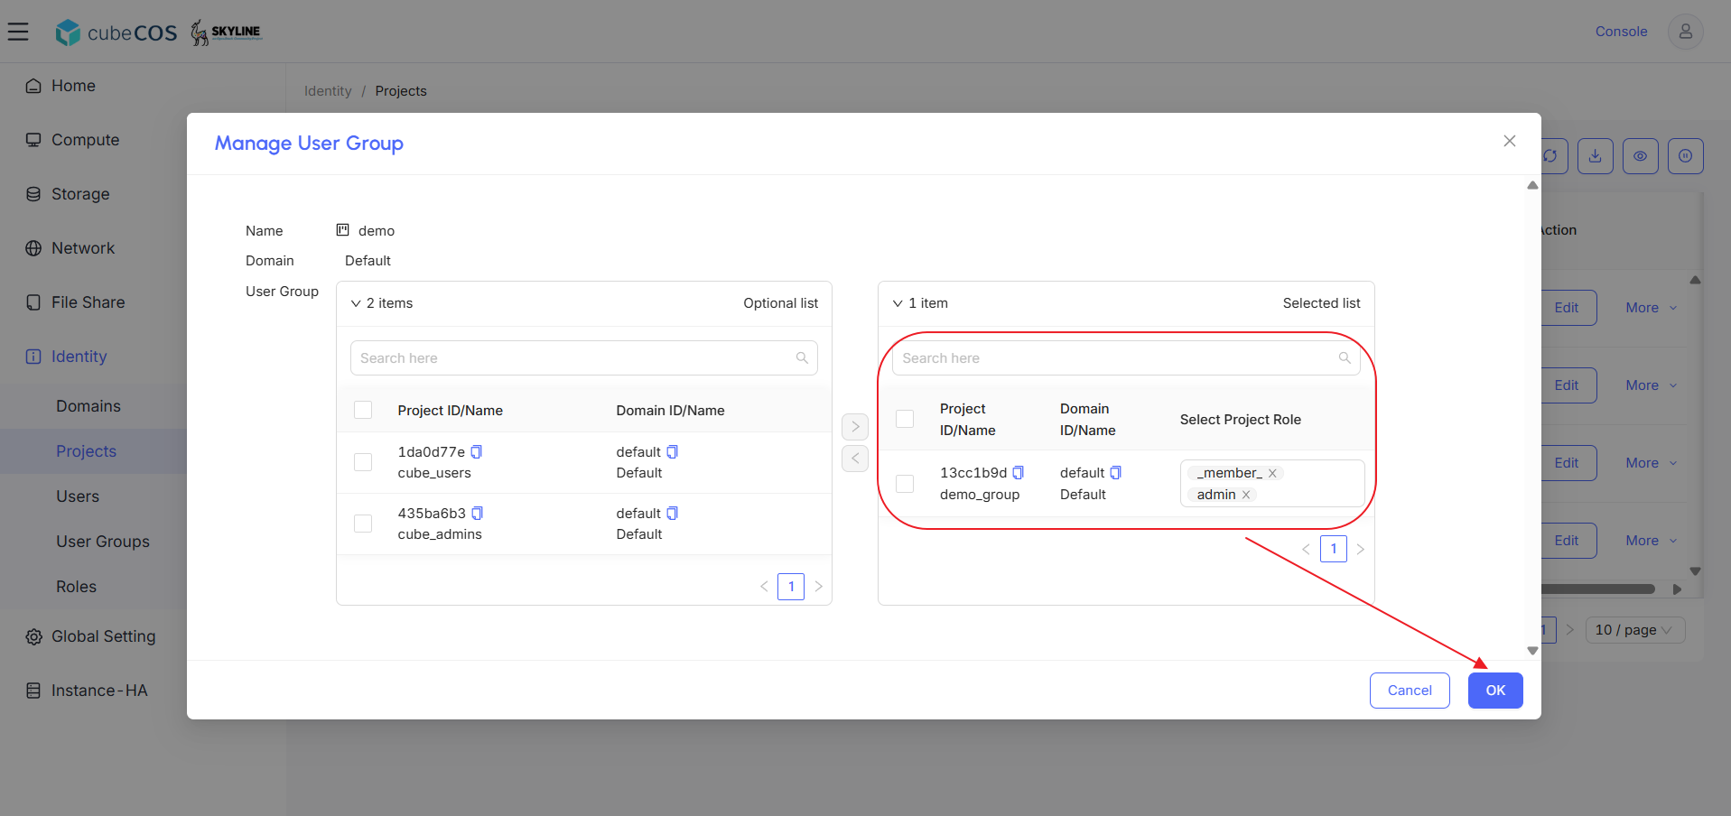Copy domain ID in demo_group row
The width and height of the screenshot is (1731, 816).
(x=1116, y=473)
